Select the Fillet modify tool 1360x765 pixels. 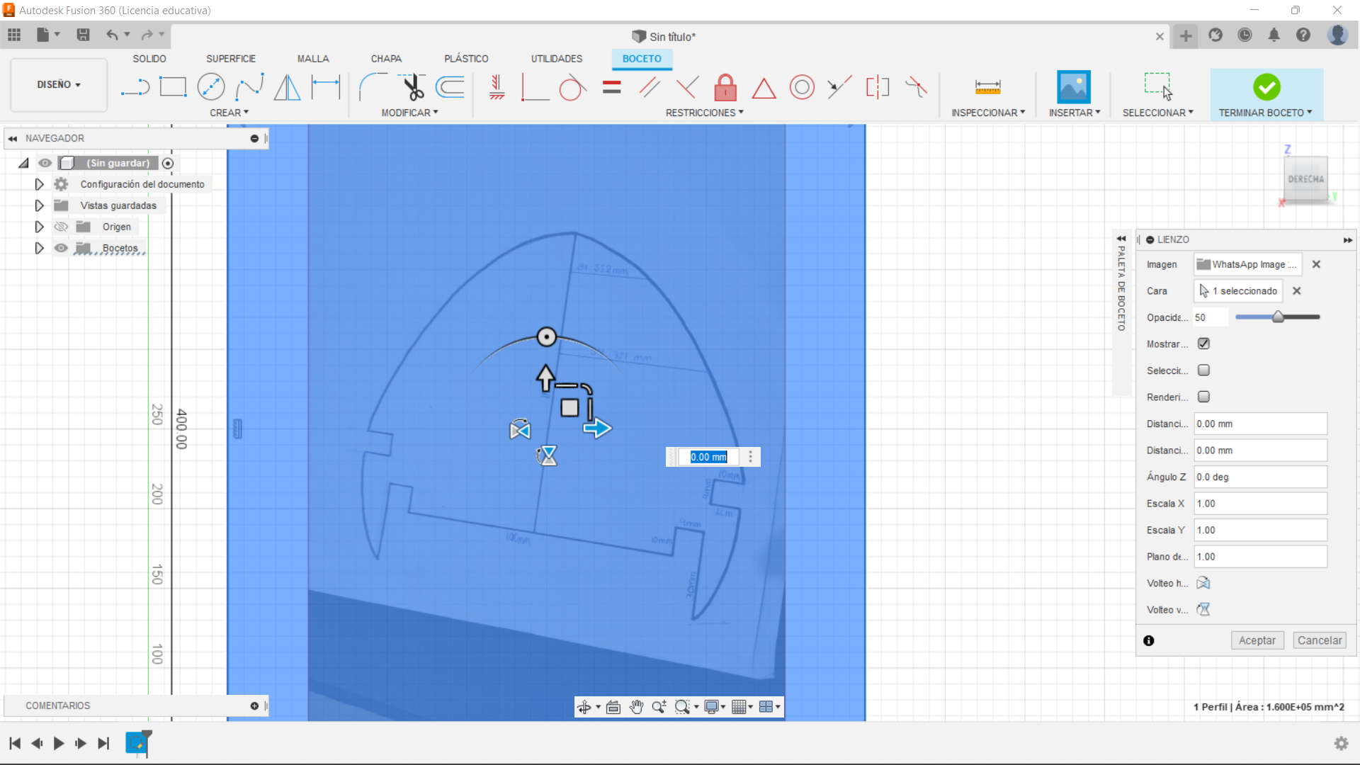(373, 88)
